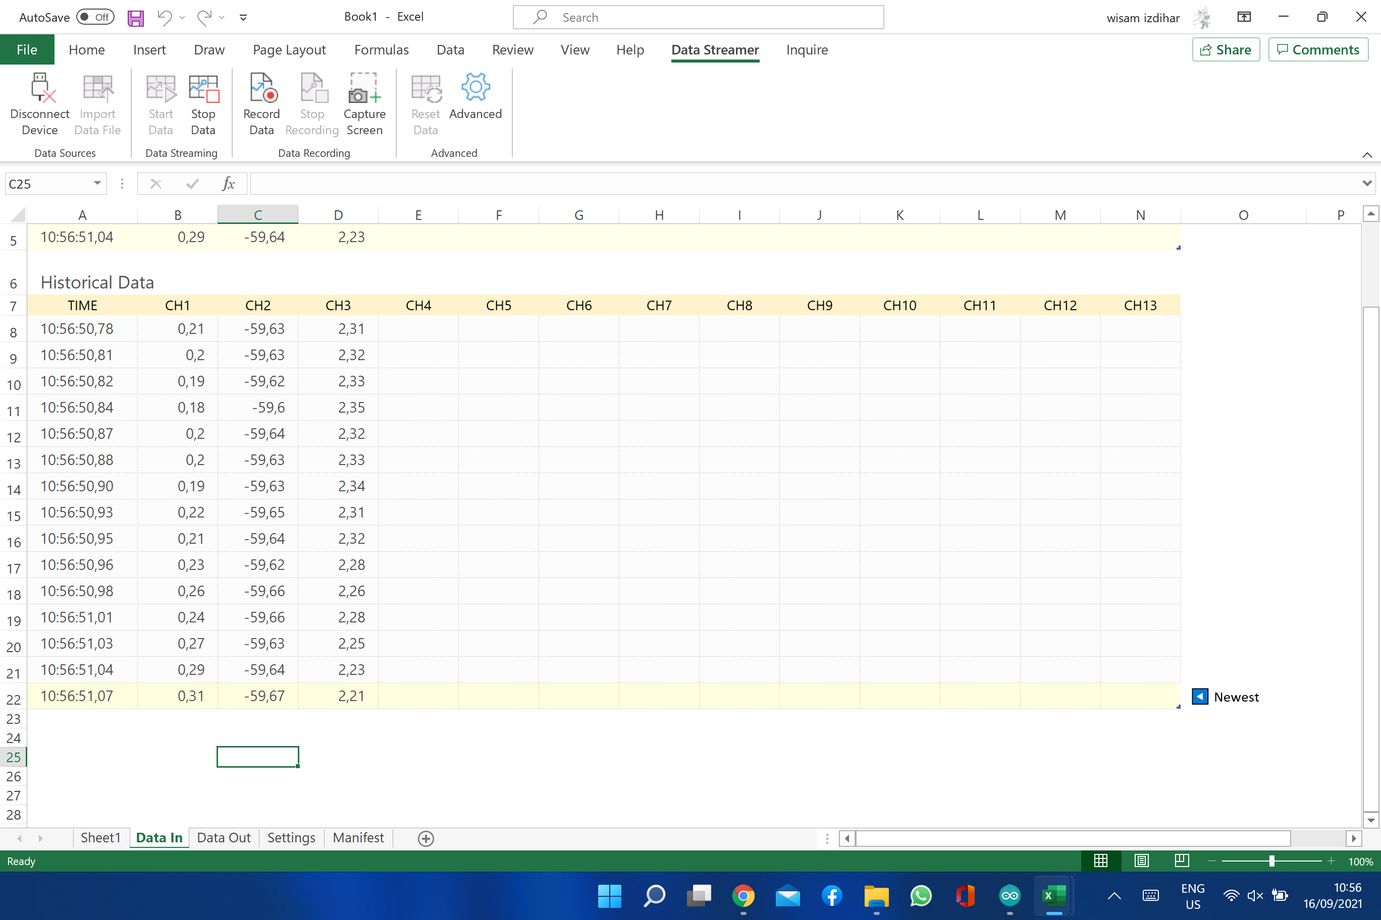Open the Formulas ribbon tab
1381x920 pixels.
tap(381, 50)
